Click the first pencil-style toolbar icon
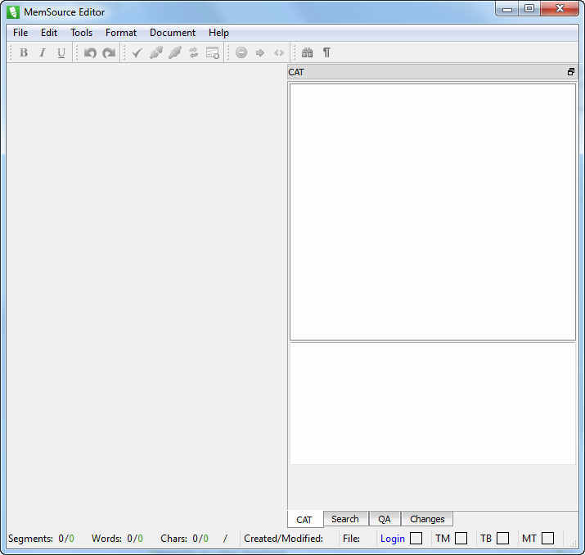585x555 pixels. (x=156, y=52)
